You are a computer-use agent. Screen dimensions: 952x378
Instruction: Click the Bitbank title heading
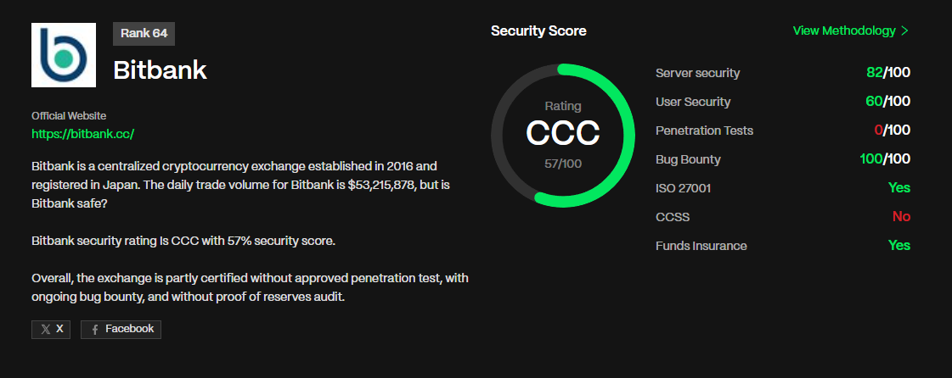[x=161, y=71]
